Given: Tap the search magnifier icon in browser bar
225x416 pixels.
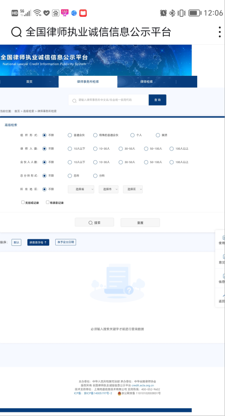Looking at the screenshot, I should 16,32.
